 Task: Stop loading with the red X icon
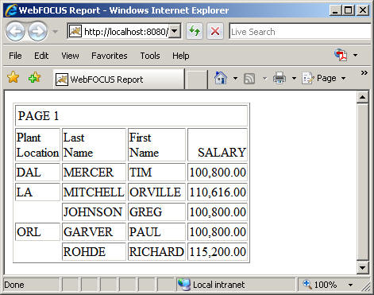[215, 32]
